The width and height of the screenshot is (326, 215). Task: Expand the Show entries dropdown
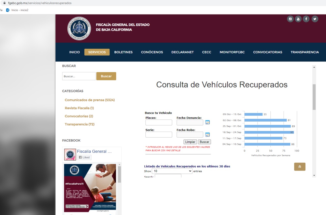point(172,171)
